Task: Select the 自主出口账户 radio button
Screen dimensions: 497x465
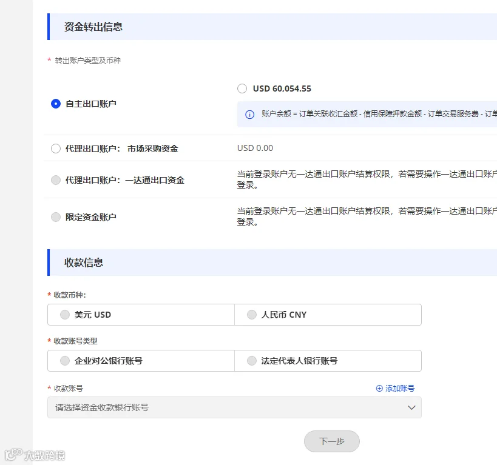Action: click(x=56, y=104)
